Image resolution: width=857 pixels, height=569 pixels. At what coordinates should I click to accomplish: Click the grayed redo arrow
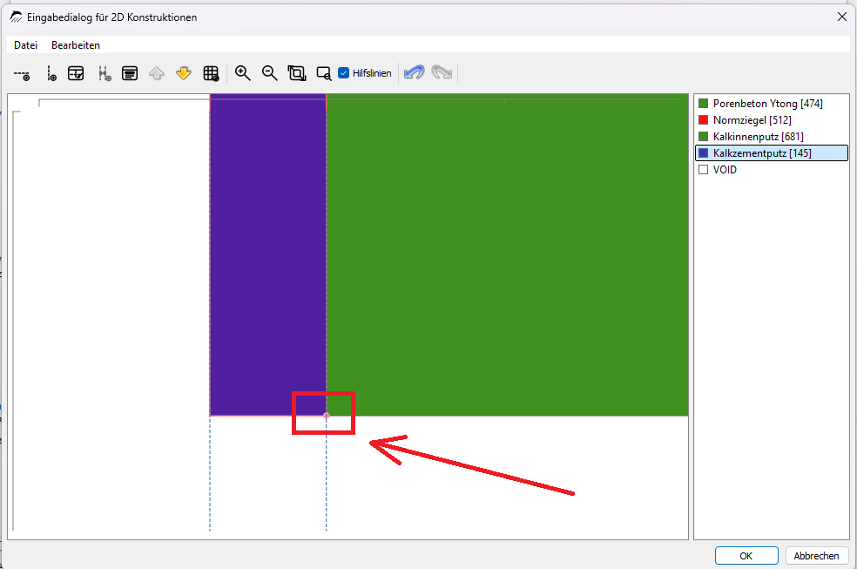tap(442, 72)
